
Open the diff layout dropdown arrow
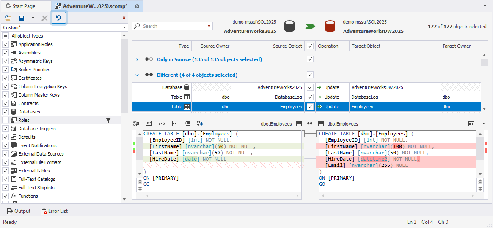pos(484,124)
